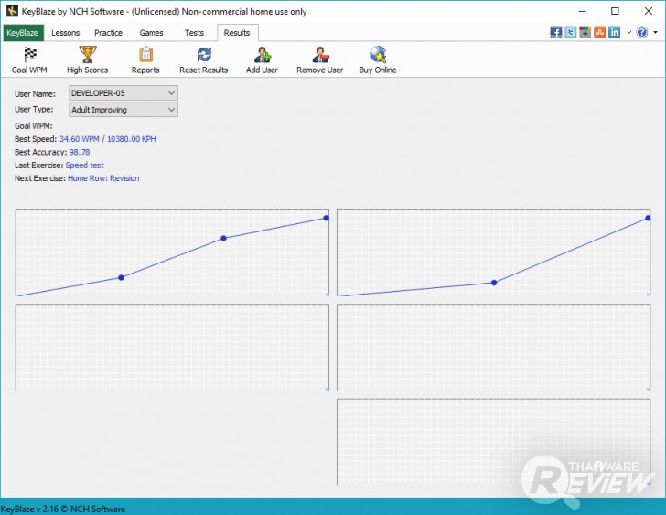The width and height of the screenshot is (666, 515).
Task: Select the lower data point in top-right graph
Action: [x=494, y=283]
